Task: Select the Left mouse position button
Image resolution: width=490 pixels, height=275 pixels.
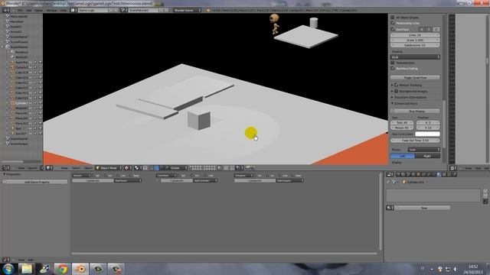Action: (x=403, y=156)
